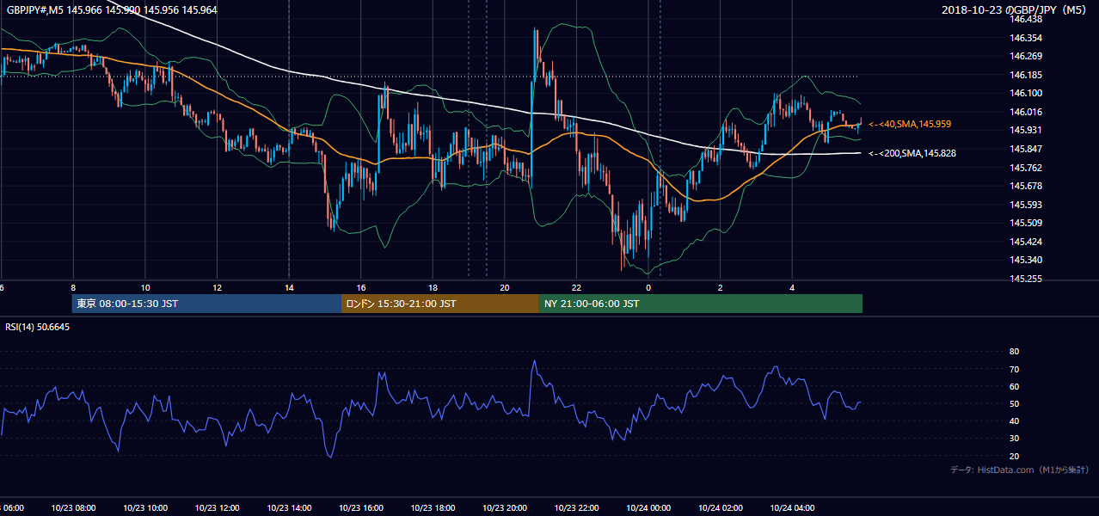Click the 10/24 00:00 date axis label
1099x516 pixels.
coord(648,508)
